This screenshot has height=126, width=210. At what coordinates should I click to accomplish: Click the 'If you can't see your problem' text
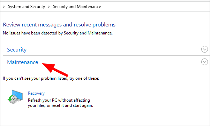tap(51, 78)
